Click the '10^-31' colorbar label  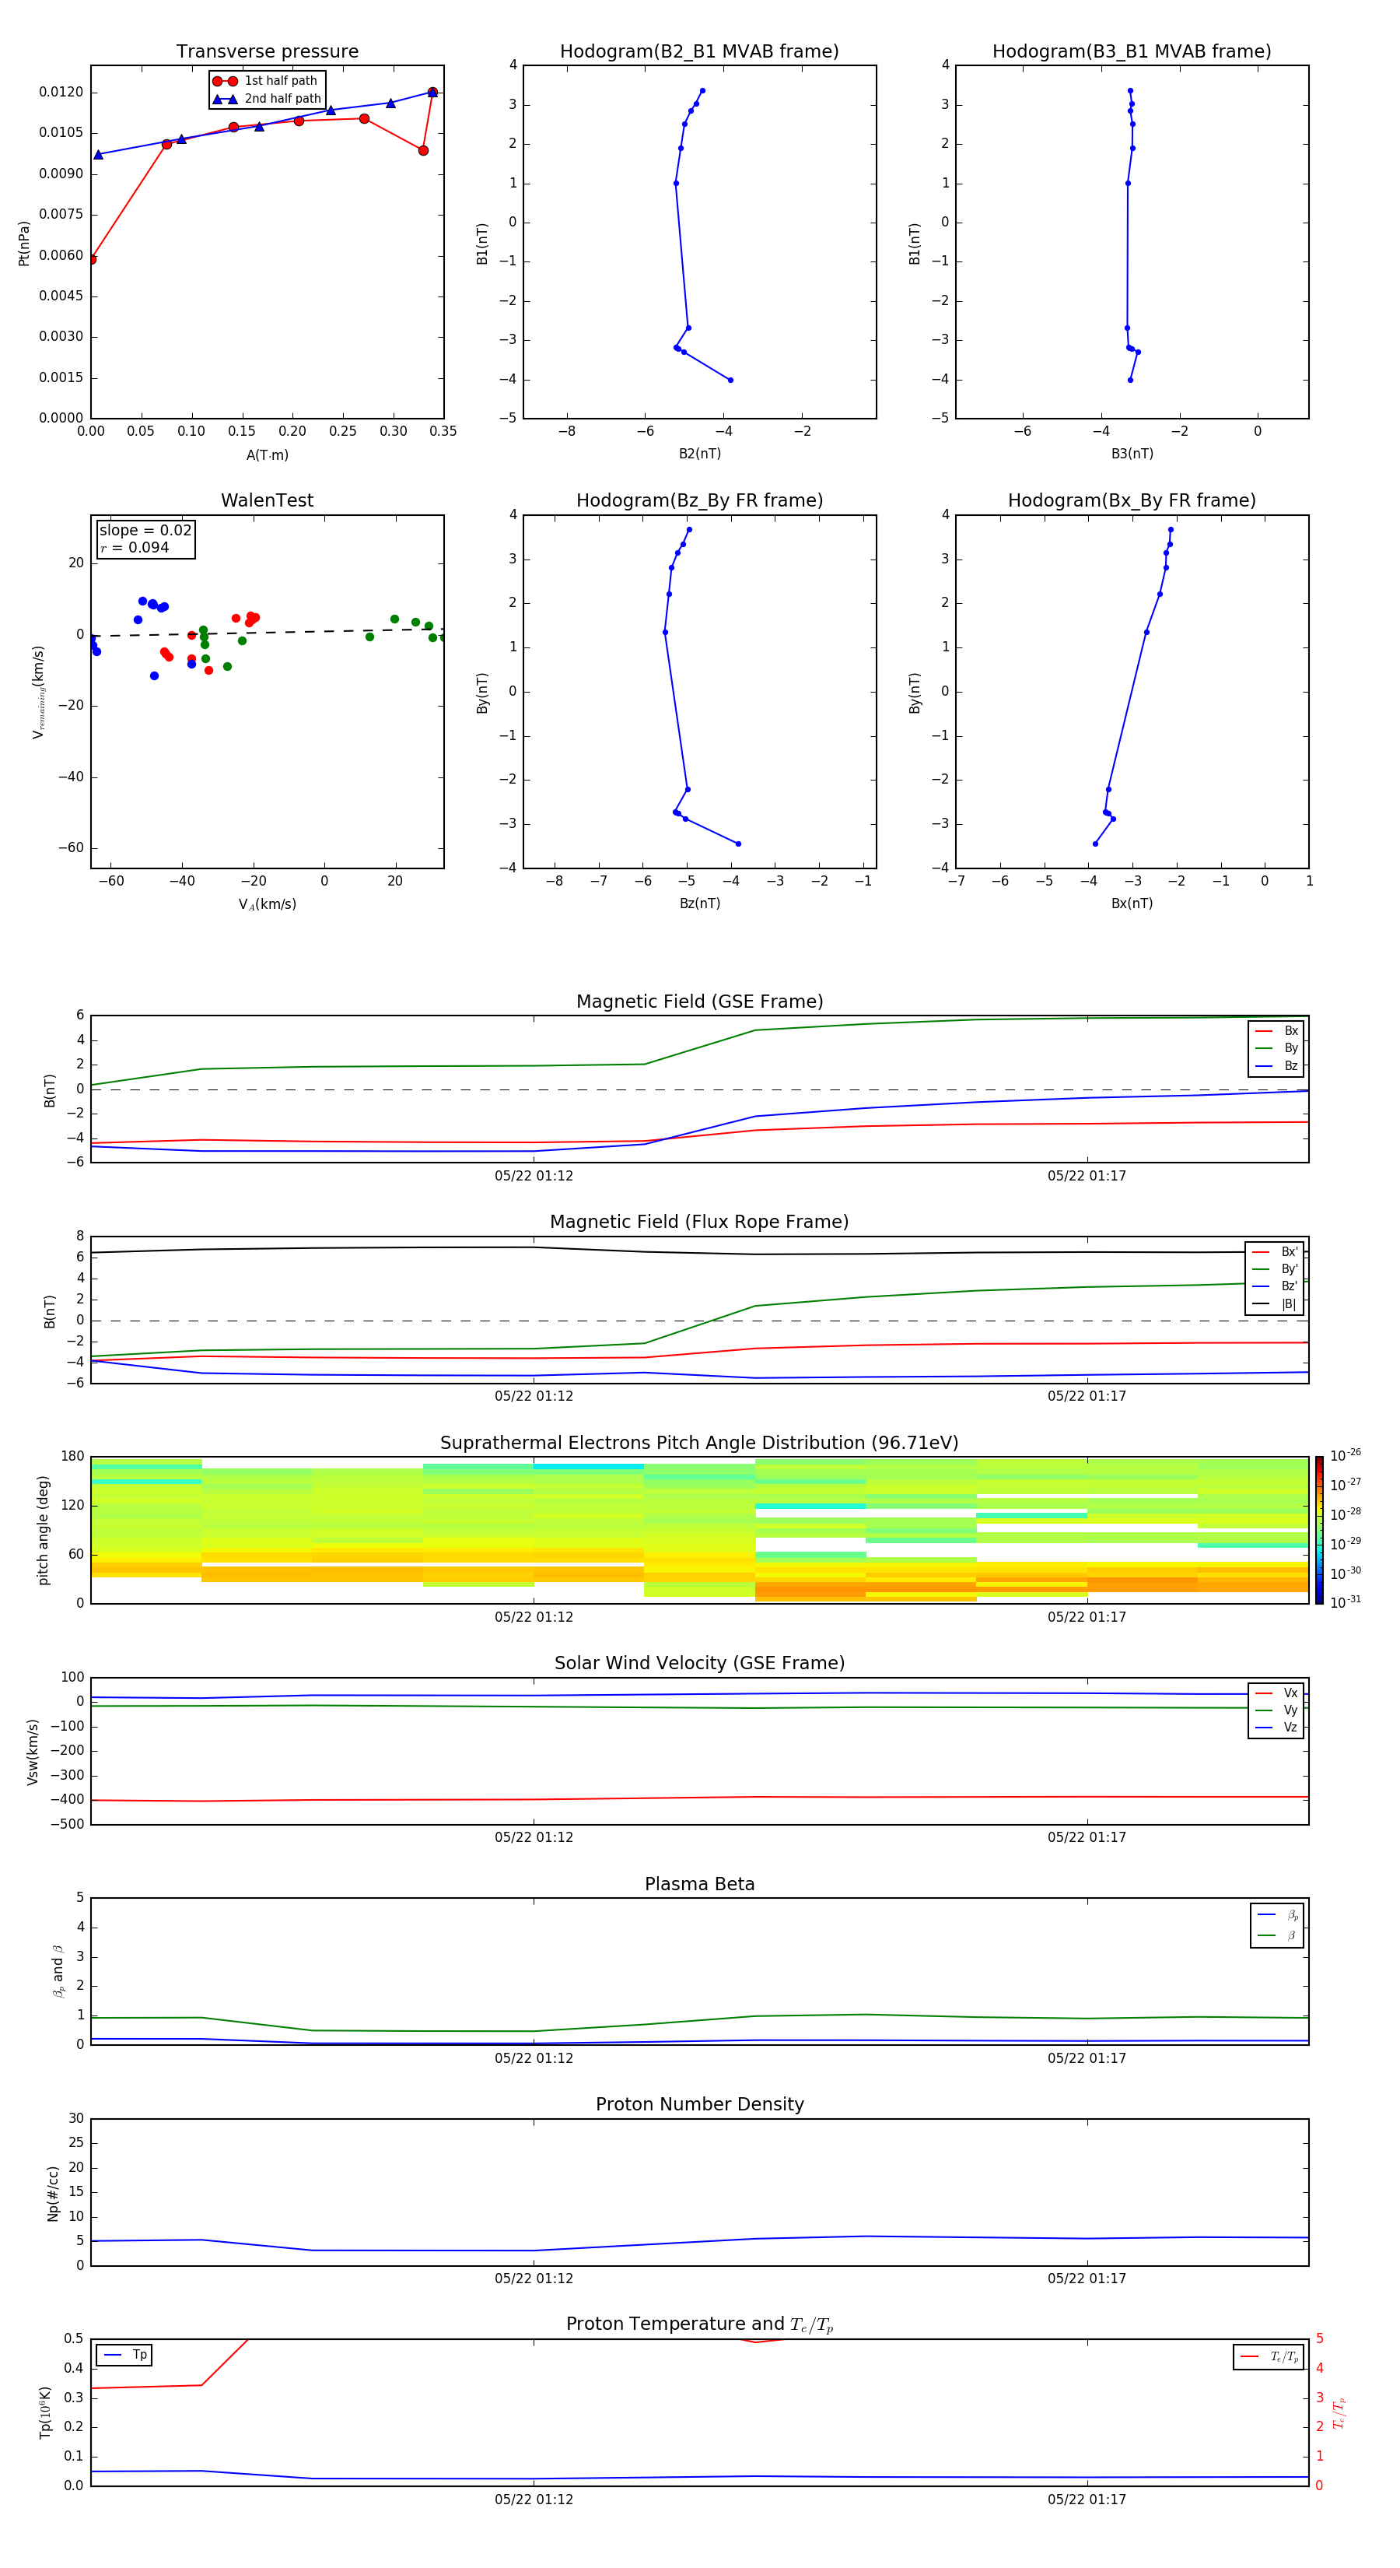click(x=1346, y=1602)
